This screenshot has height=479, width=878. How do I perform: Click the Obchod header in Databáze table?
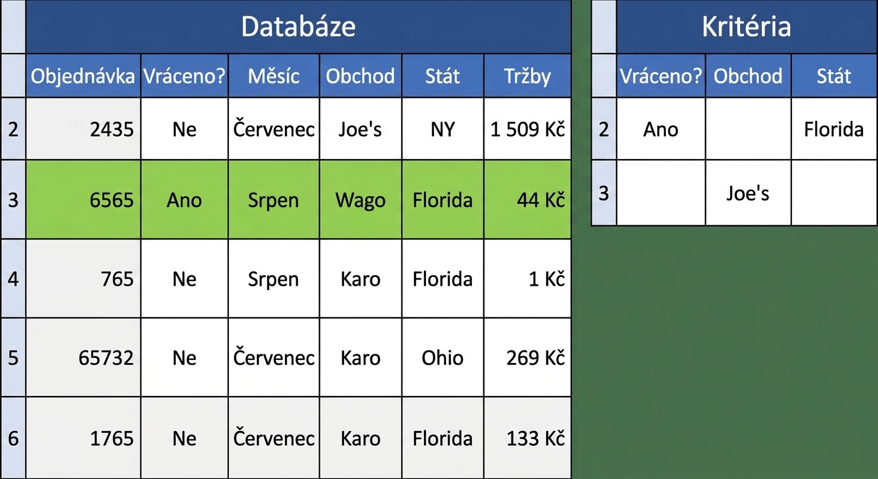tap(360, 76)
